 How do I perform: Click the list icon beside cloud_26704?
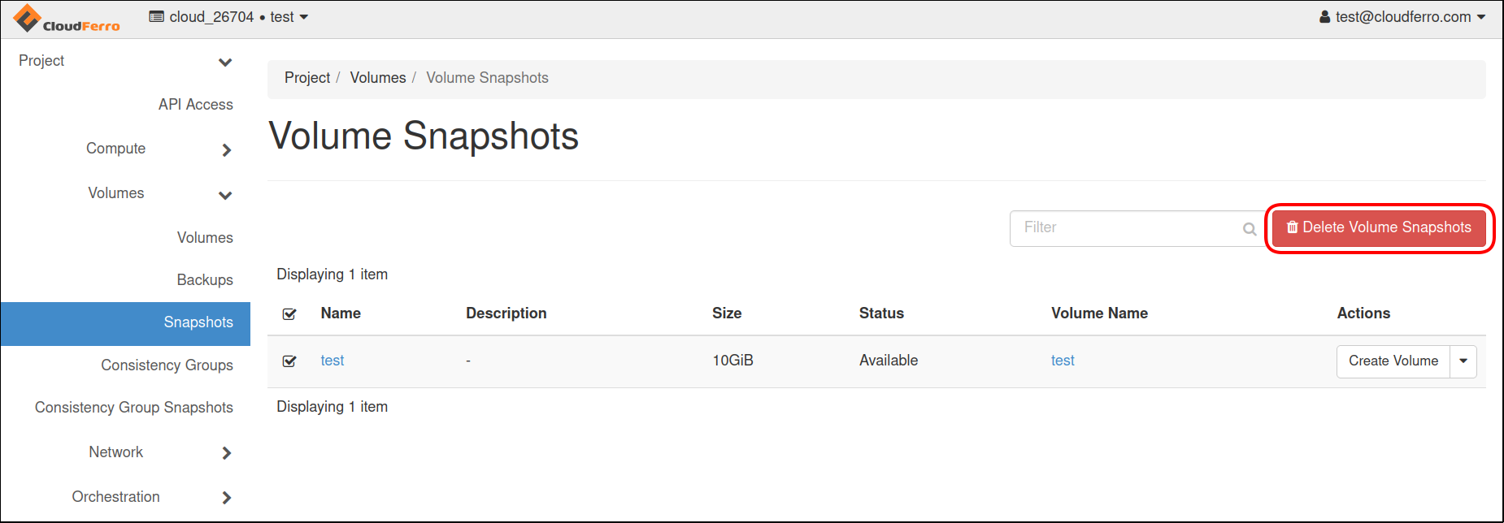click(x=156, y=15)
